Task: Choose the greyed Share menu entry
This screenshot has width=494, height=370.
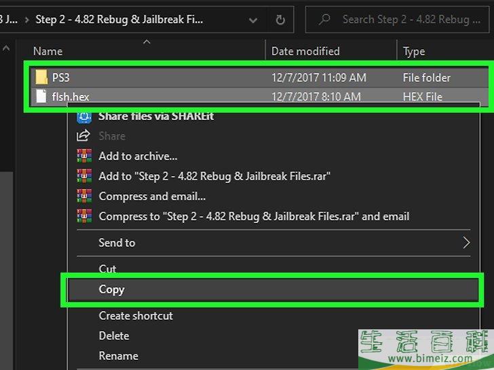Action: pyautogui.click(x=112, y=136)
